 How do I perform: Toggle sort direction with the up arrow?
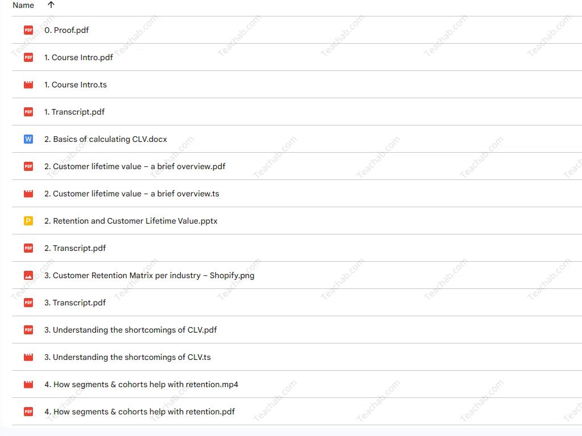51,5
